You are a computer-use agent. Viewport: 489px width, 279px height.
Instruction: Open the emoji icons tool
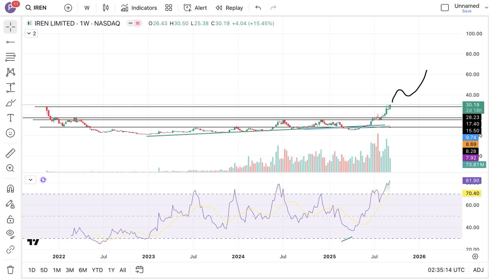pyautogui.click(x=11, y=133)
